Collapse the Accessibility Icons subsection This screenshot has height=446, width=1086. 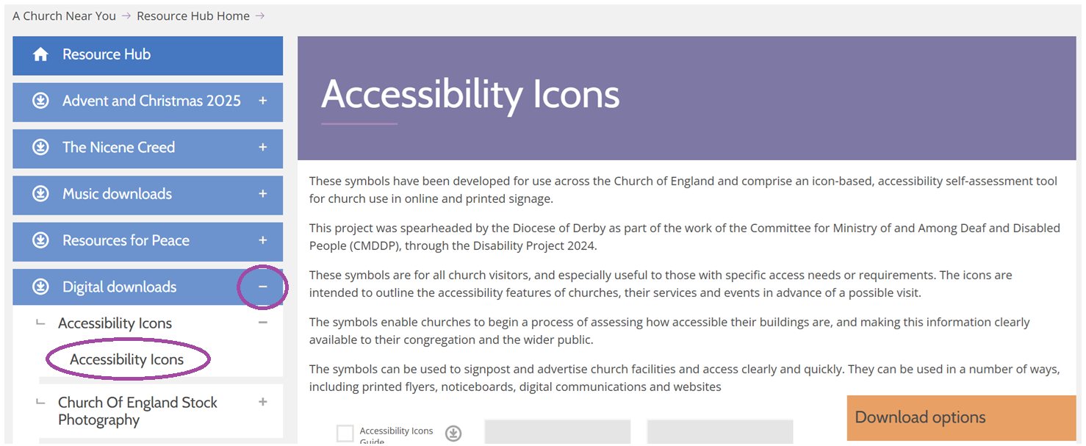pos(262,322)
